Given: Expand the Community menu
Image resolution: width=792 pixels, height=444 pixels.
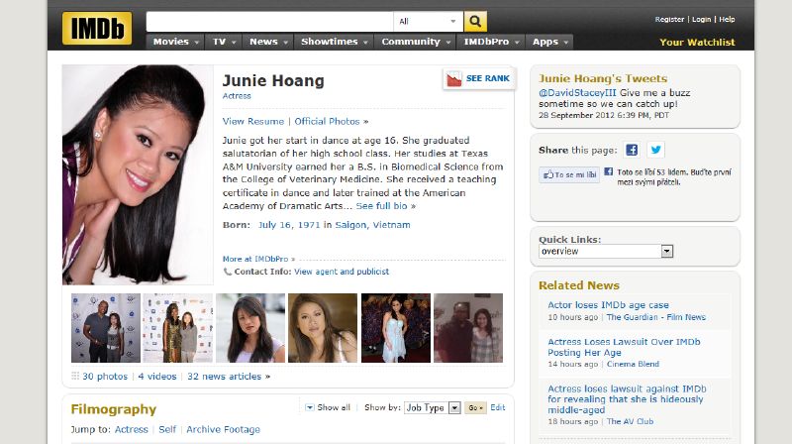Looking at the screenshot, I should [x=416, y=42].
